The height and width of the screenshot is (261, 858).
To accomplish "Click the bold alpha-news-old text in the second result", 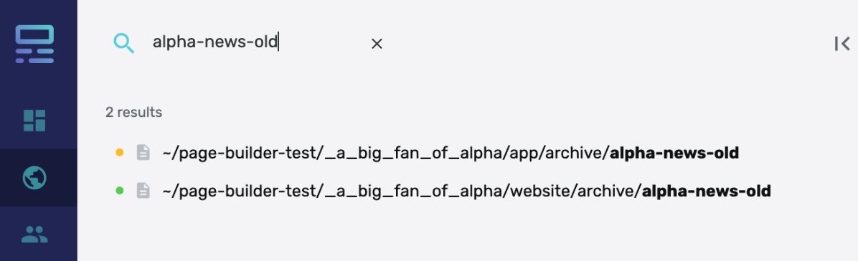I will 707,191.
